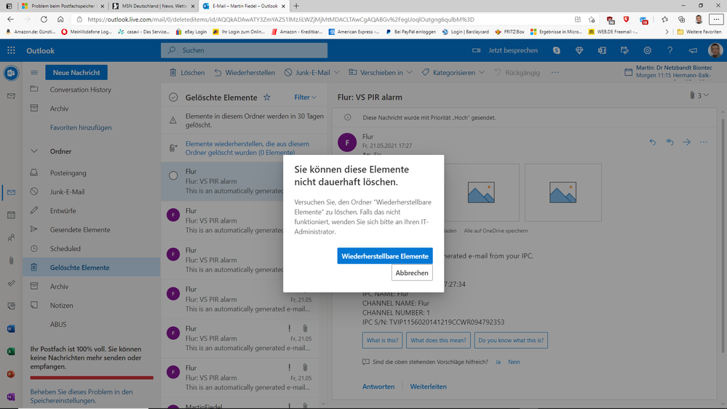
Task: Answer Nein to suggestions feedback
Action: 514,362
